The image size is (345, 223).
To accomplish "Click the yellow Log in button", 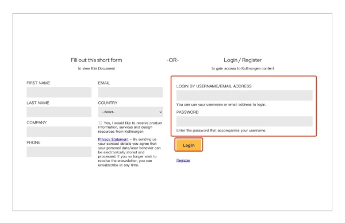I will (189, 145).
